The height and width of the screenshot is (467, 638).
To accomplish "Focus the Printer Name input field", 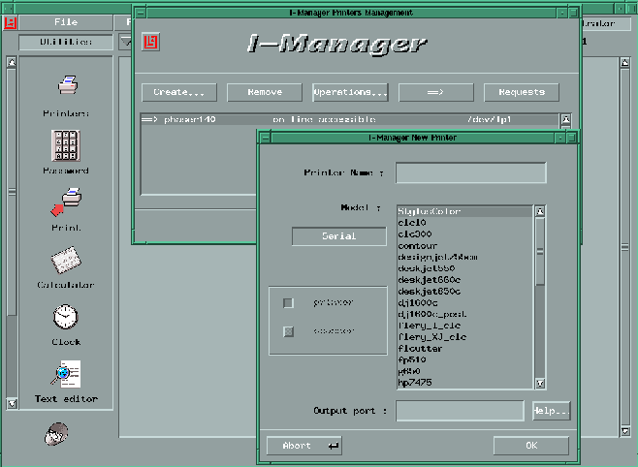I will 470,172.
